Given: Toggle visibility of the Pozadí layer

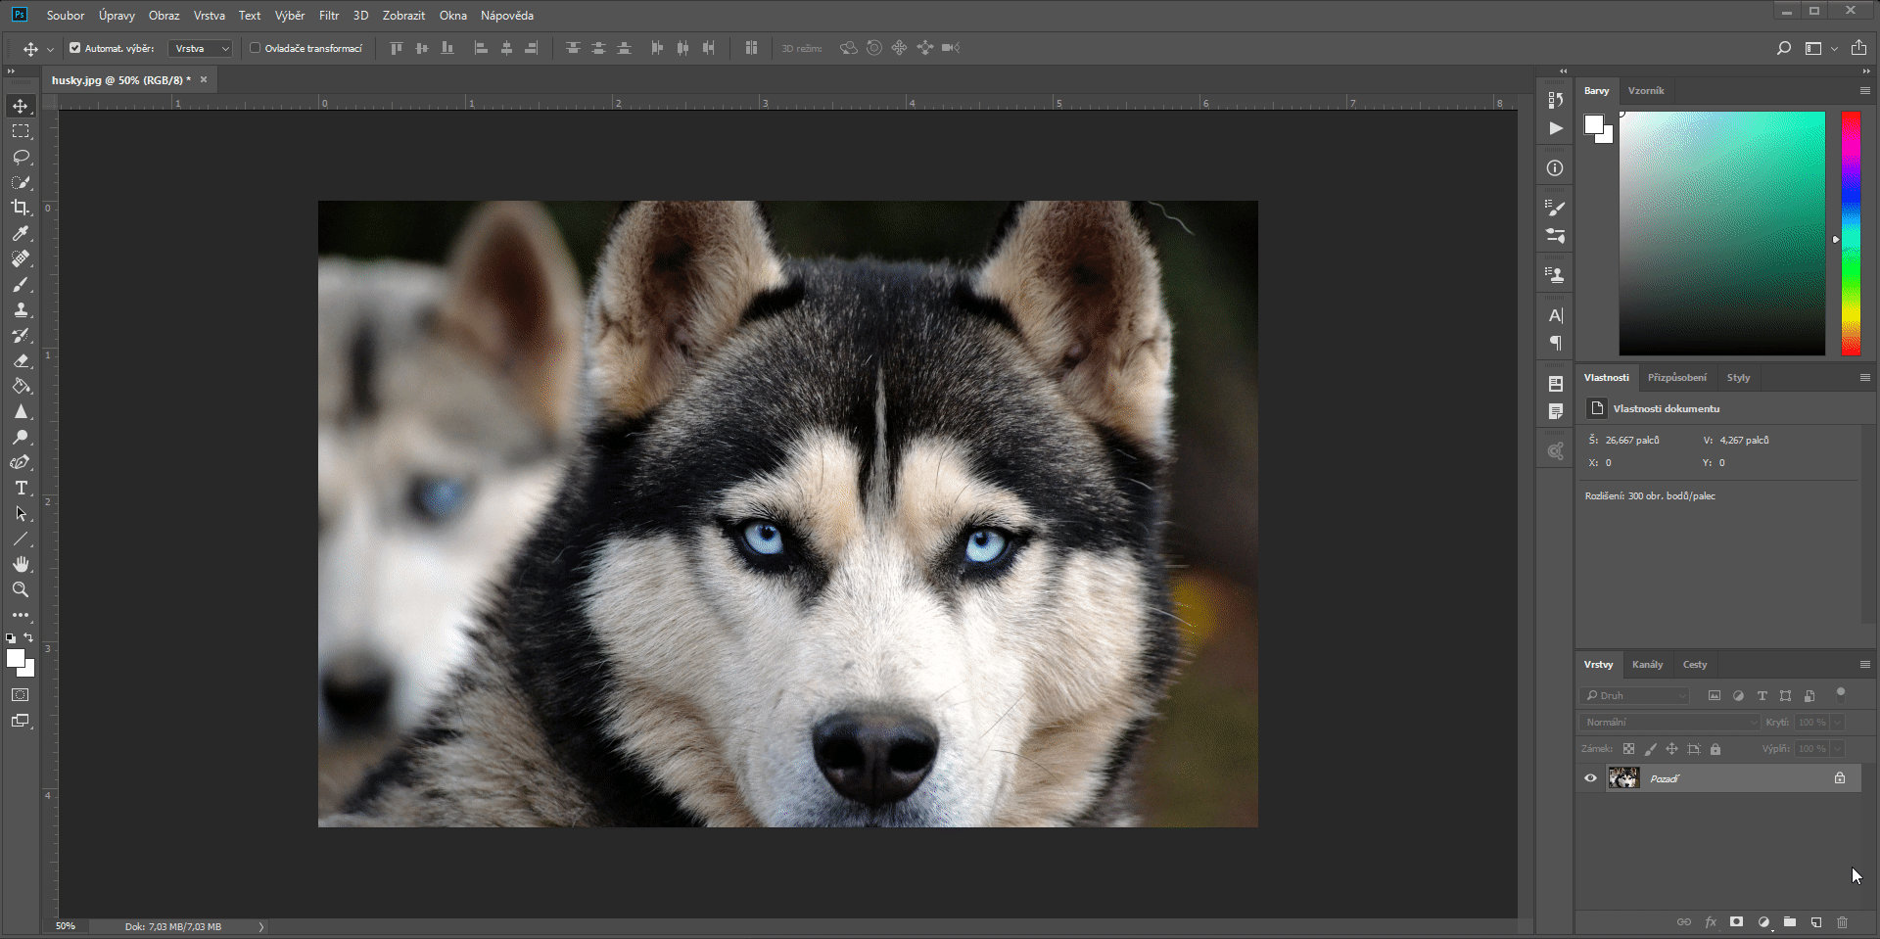Looking at the screenshot, I should click(x=1591, y=777).
